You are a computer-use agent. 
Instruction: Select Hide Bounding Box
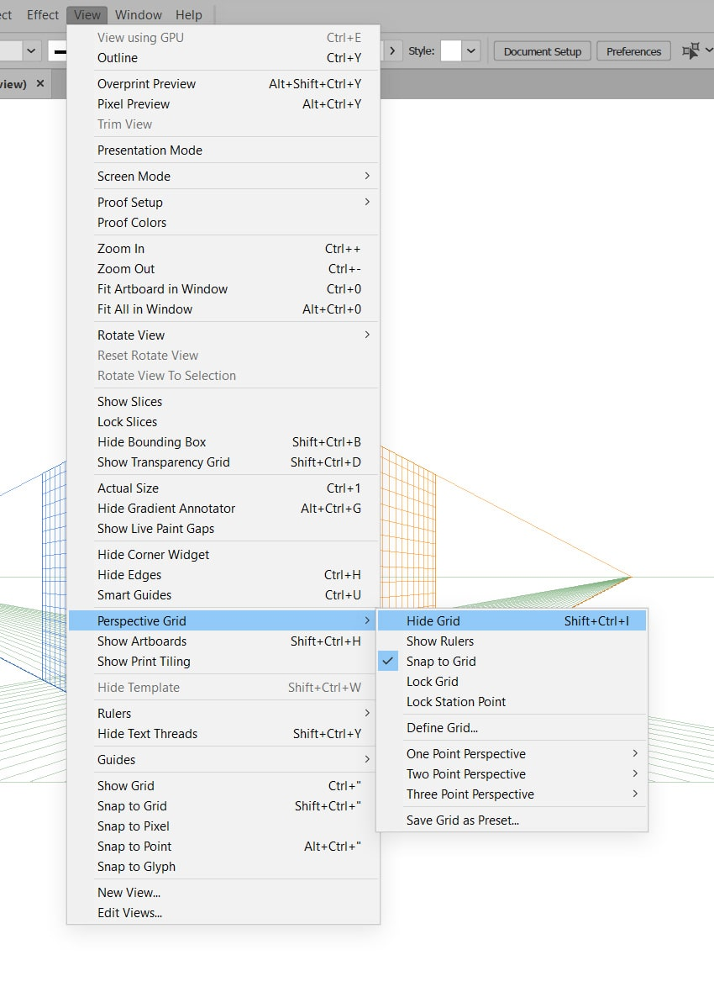click(x=223, y=442)
